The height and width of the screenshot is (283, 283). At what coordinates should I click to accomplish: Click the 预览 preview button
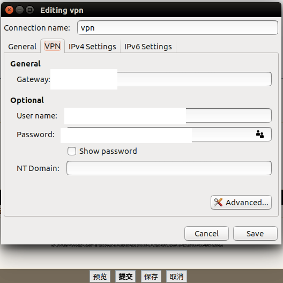click(100, 277)
